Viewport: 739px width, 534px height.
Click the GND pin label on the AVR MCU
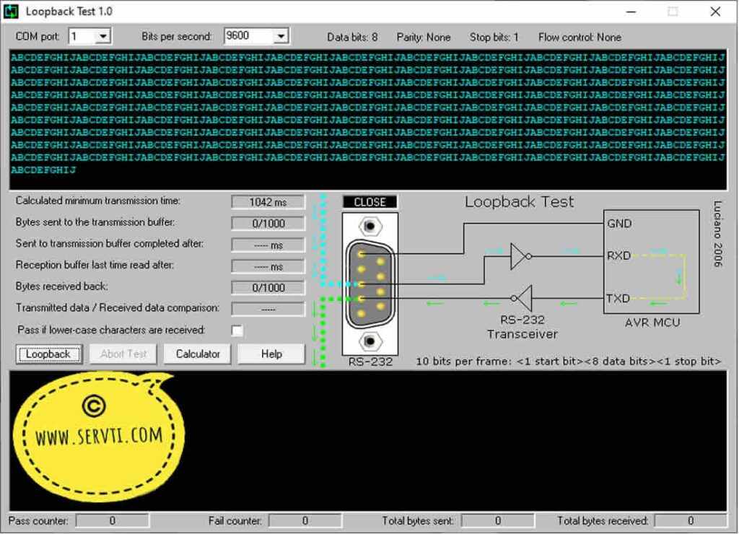[618, 224]
